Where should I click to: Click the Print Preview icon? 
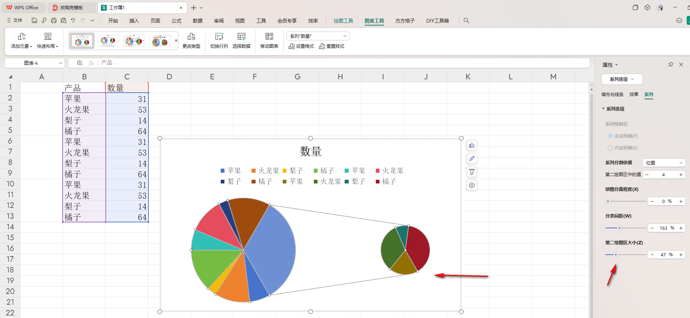pos(63,21)
